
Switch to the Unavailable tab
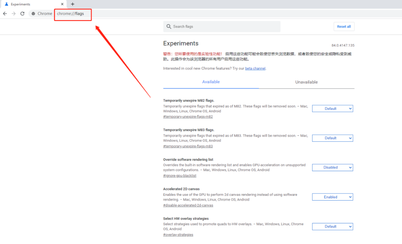tap(306, 82)
